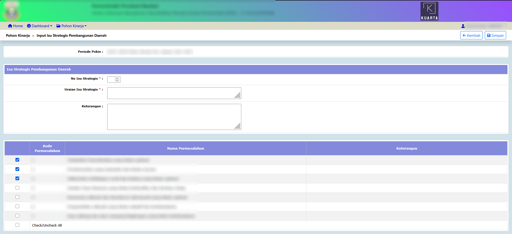The height and width of the screenshot is (234, 512).
Task: Toggle the Check/Uncheck All checkbox
Action: coord(17,225)
